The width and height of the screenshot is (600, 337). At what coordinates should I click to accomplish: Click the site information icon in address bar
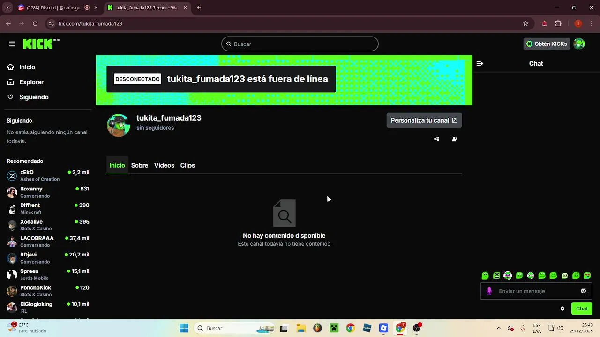(51, 23)
